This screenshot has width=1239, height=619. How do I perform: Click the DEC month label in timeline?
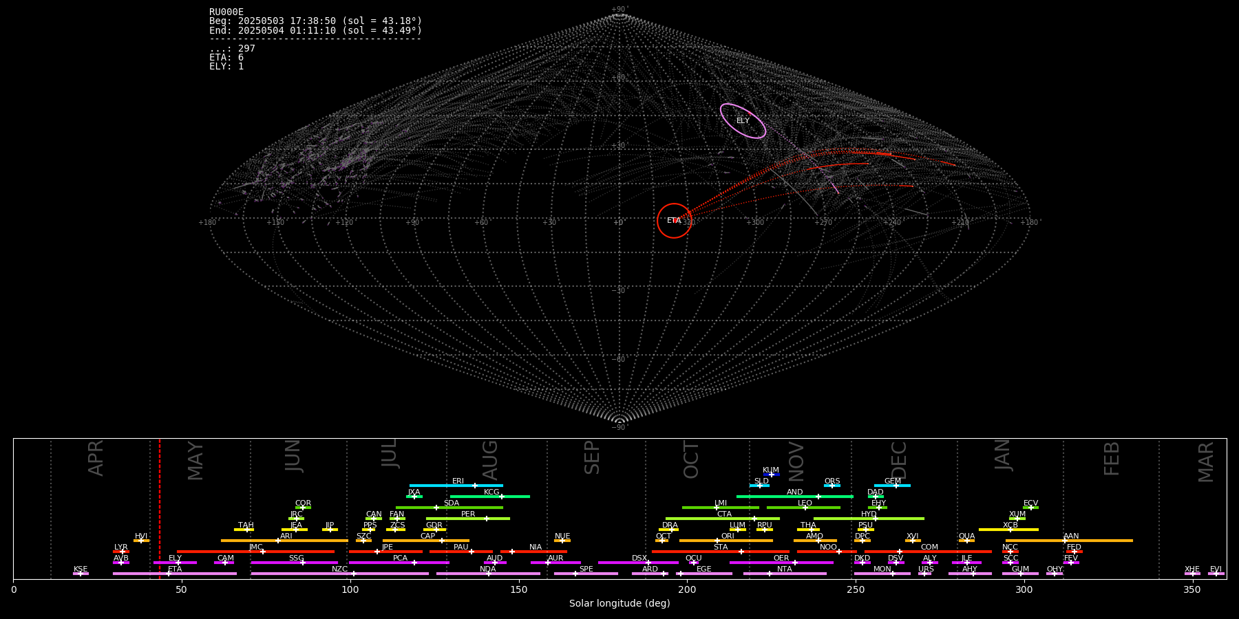900,459
